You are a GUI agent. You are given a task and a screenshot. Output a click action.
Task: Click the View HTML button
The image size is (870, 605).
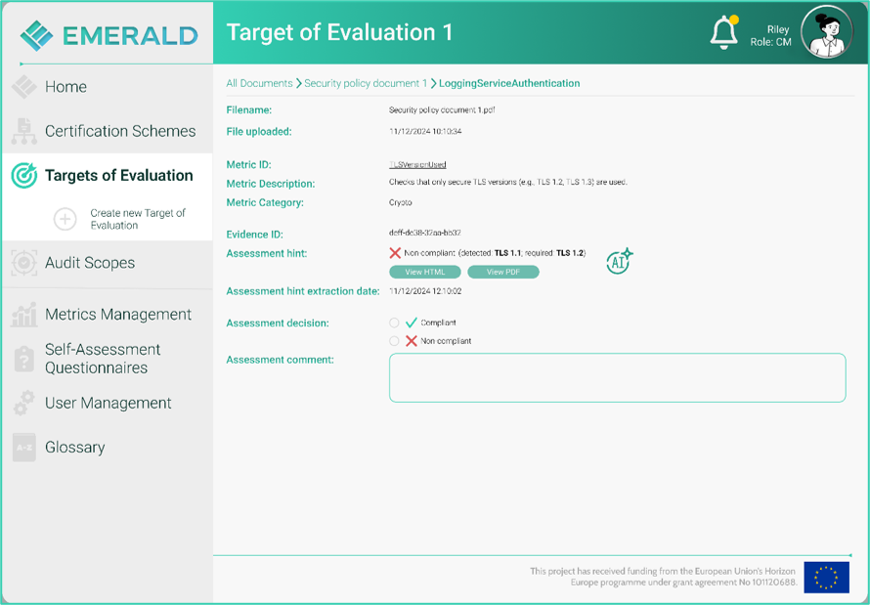[x=425, y=272]
